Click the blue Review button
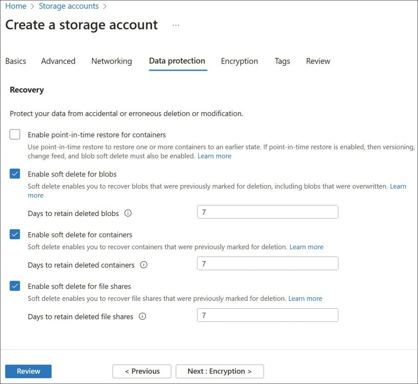The height and width of the screenshot is (384, 418). click(x=28, y=371)
